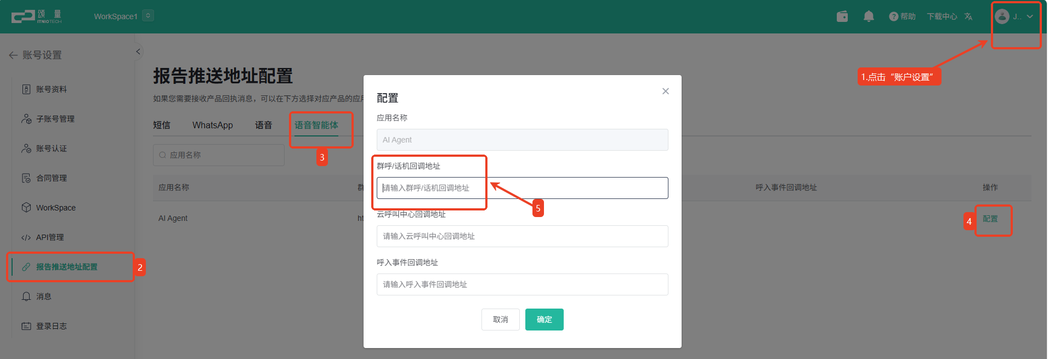Viewport: 1049px width, 359px height.
Task: Switch to the 短信 tab
Action: (x=162, y=125)
